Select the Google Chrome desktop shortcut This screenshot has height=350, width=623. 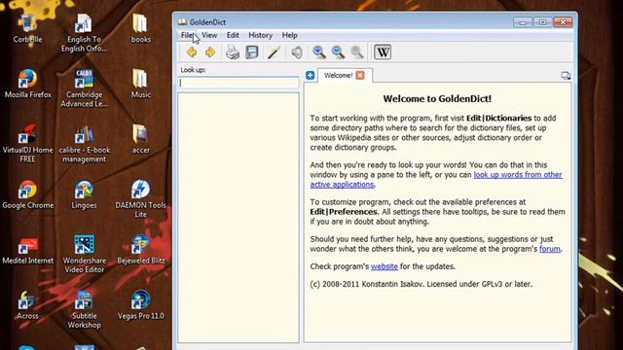27,194
